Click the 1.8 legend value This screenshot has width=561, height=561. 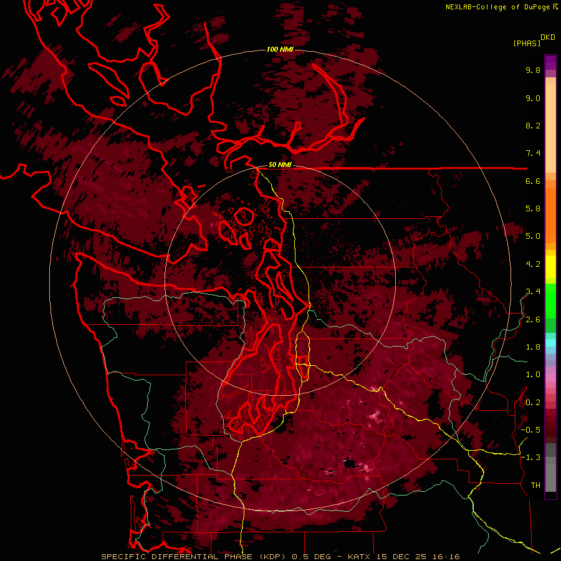click(533, 347)
